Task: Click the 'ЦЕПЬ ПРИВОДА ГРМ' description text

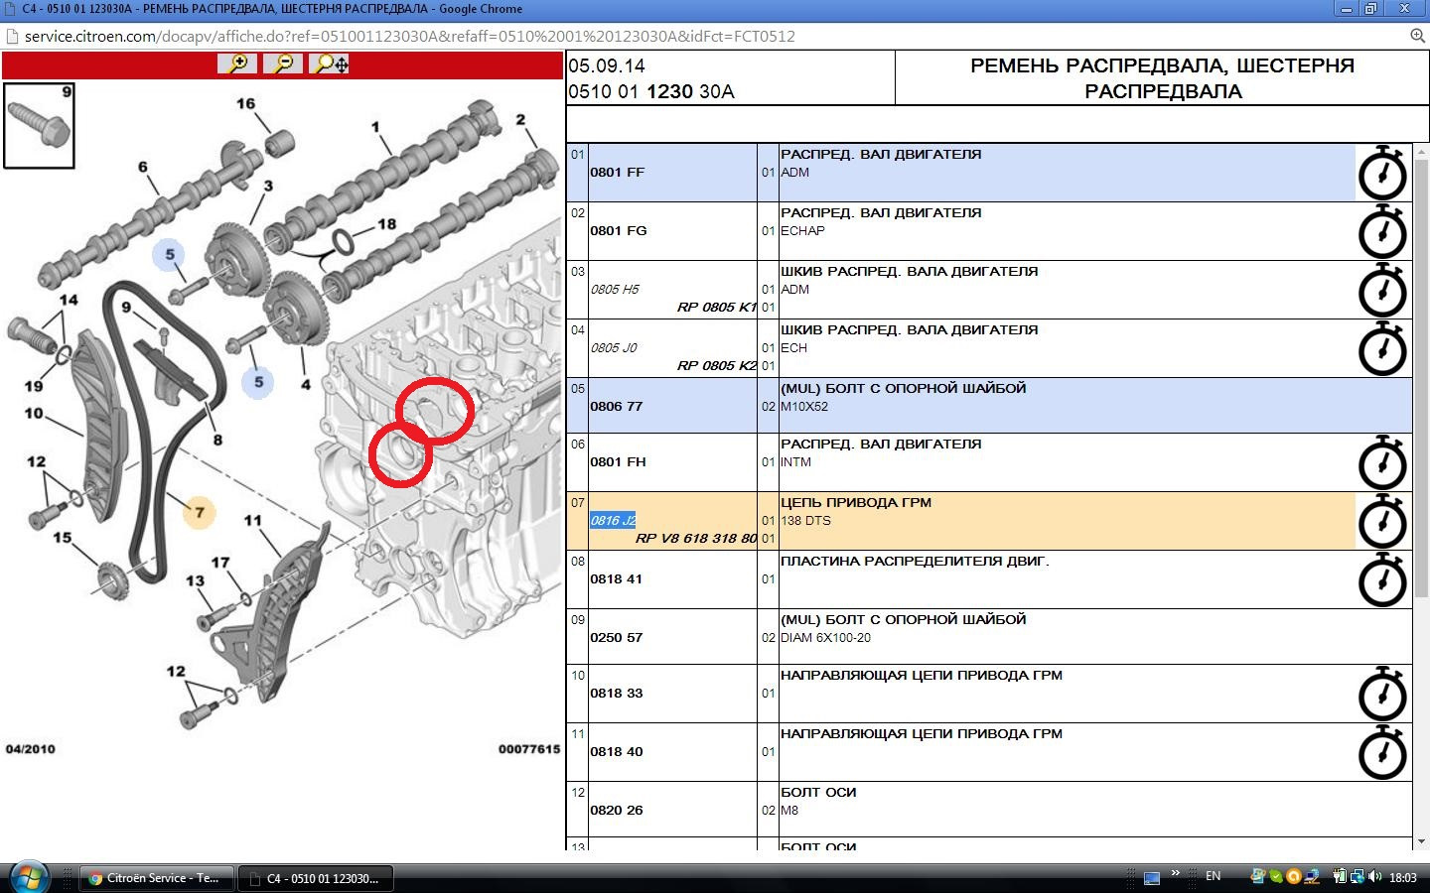Action: [856, 503]
